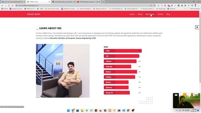Bookmark this page with the star icon
Viewport: 201px width, 113px height.
coord(154,6)
